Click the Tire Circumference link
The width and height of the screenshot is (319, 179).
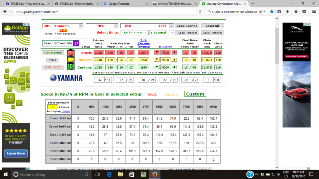(x=143, y=44)
